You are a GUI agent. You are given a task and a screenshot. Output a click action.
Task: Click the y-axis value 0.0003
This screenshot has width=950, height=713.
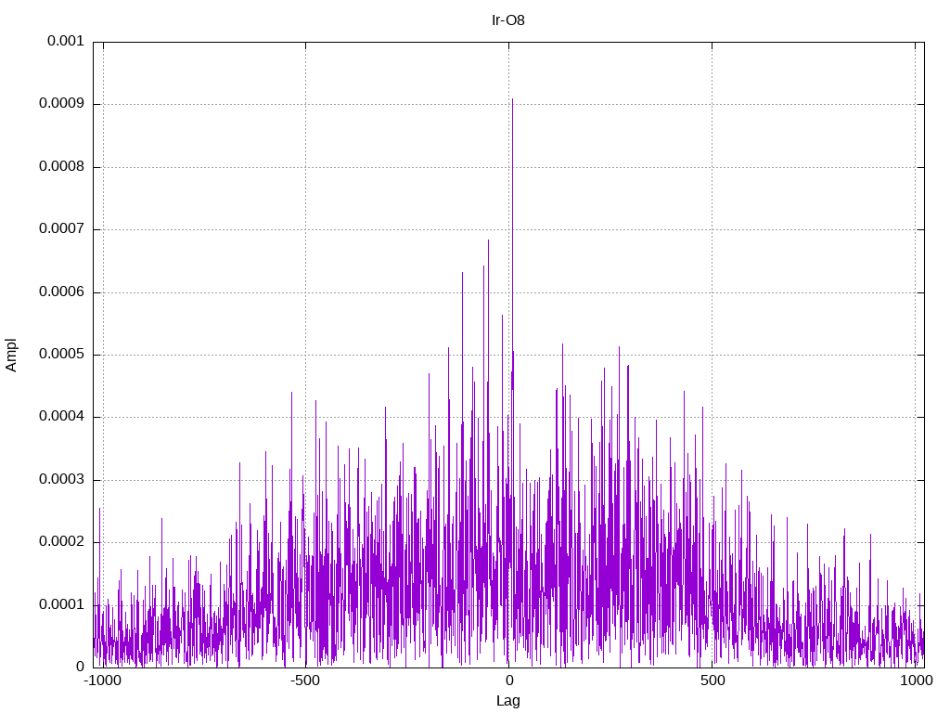[x=62, y=480]
